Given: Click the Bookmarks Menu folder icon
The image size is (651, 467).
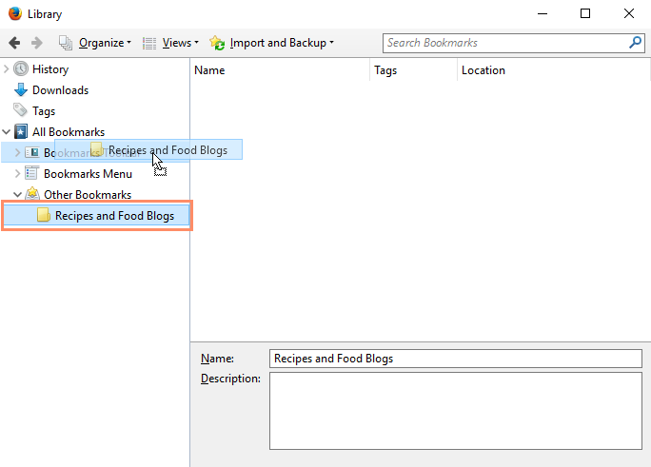Looking at the screenshot, I should point(31,174).
